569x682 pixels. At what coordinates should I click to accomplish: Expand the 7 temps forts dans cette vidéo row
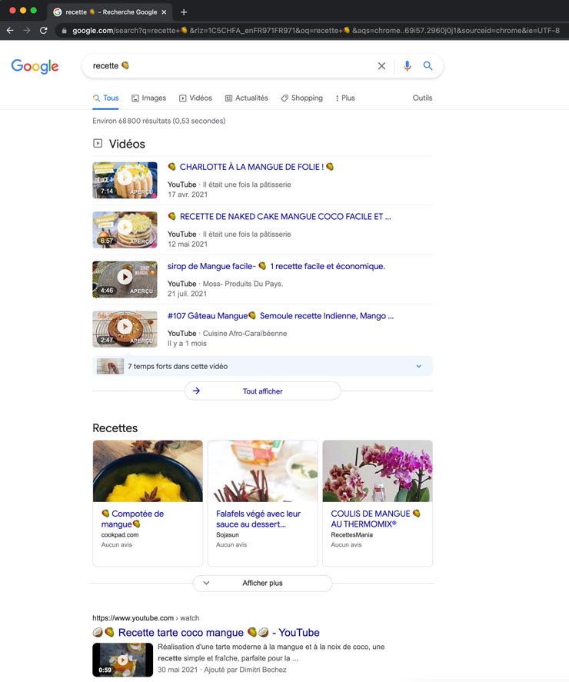tap(262, 366)
